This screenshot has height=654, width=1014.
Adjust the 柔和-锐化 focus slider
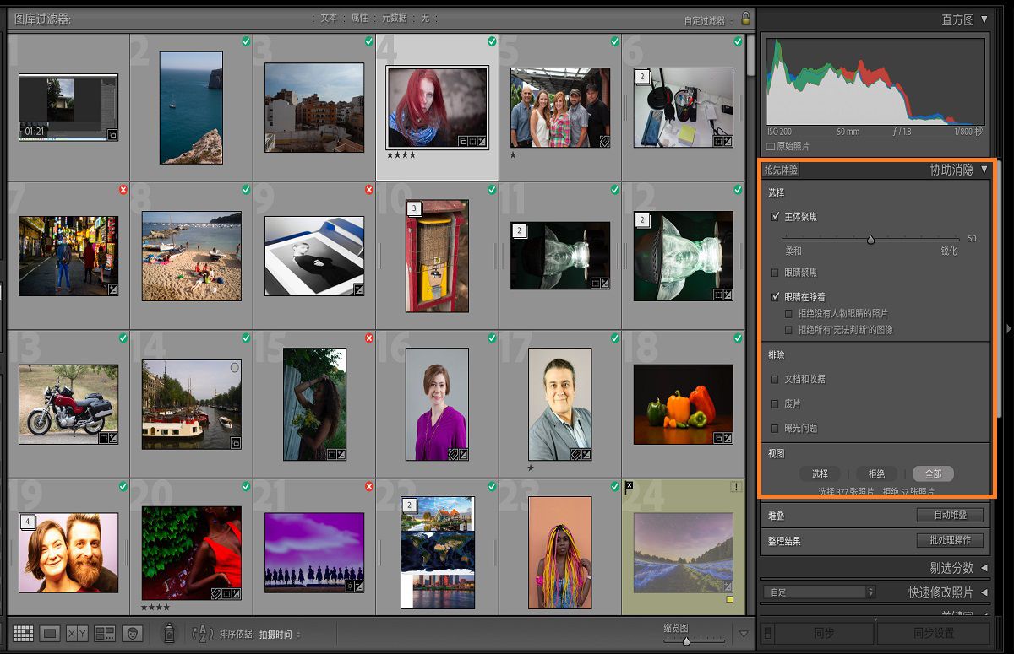(871, 238)
